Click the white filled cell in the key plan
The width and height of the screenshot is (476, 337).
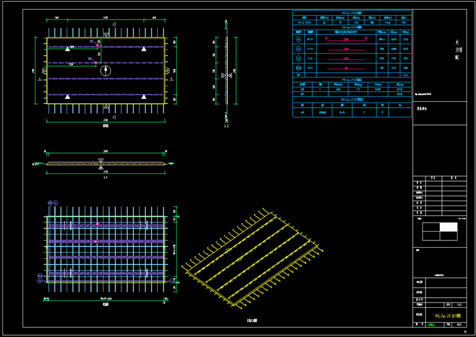coord(449,227)
